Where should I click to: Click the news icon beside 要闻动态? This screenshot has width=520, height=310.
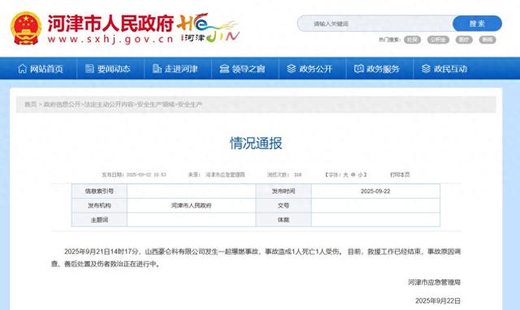pyautogui.click(x=89, y=68)
